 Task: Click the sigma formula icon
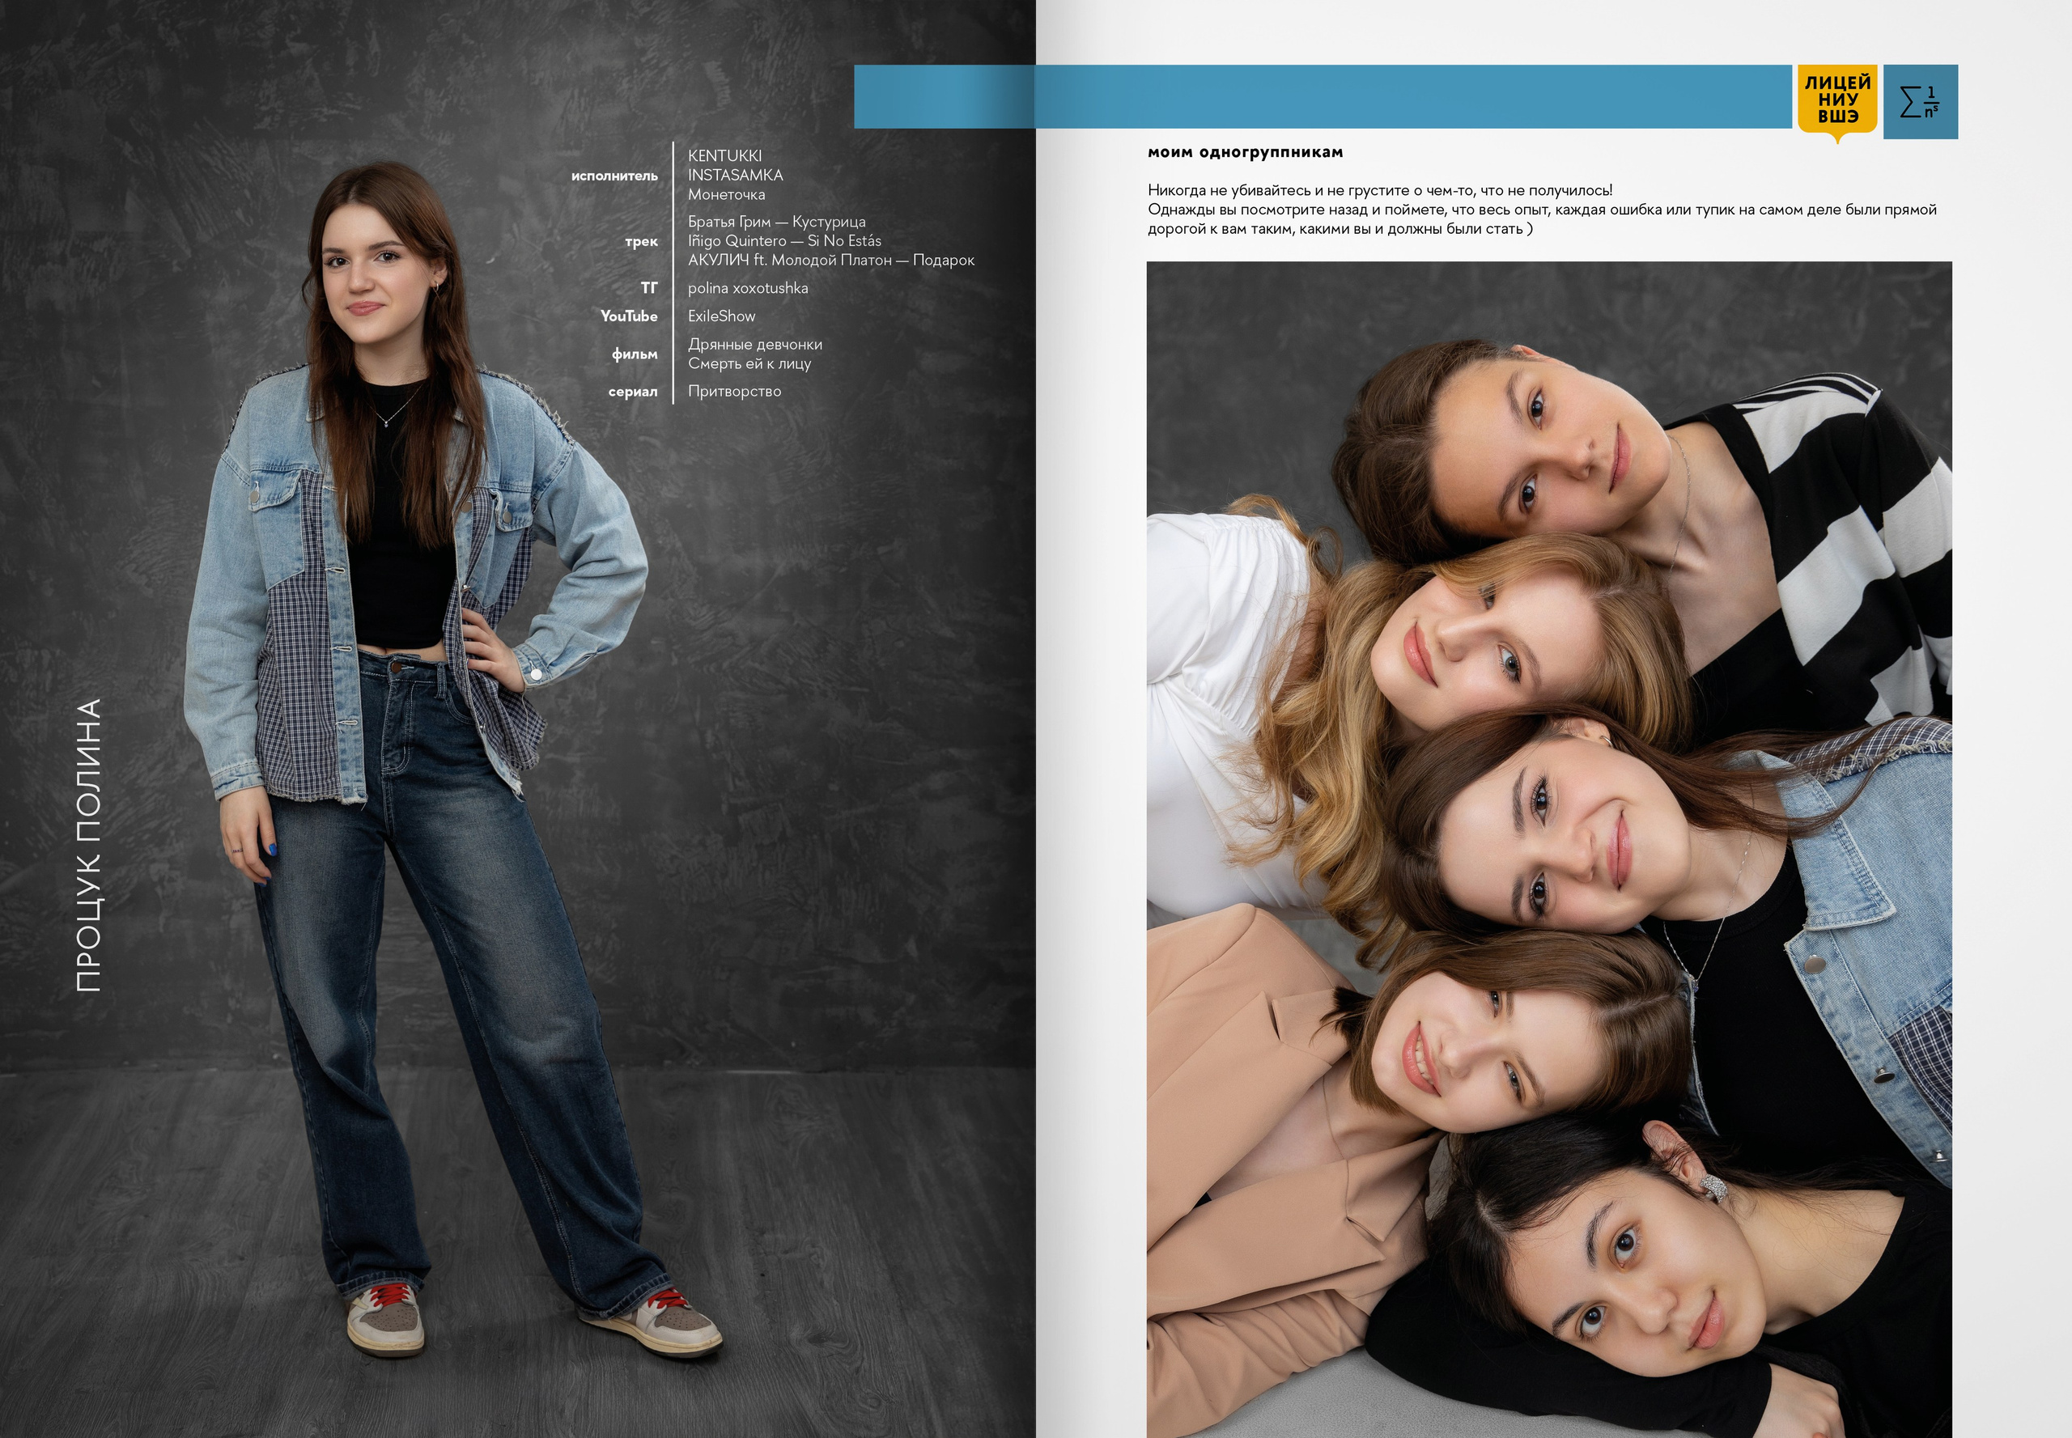[1921, 101]
